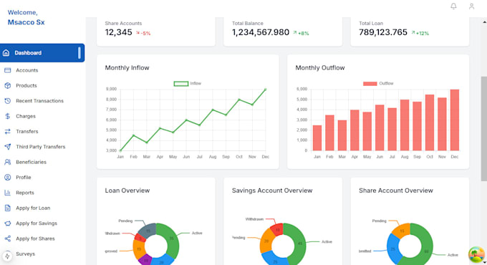Toggle the Outflow legend item
The image size is (487, 265).
click(378, 84)
